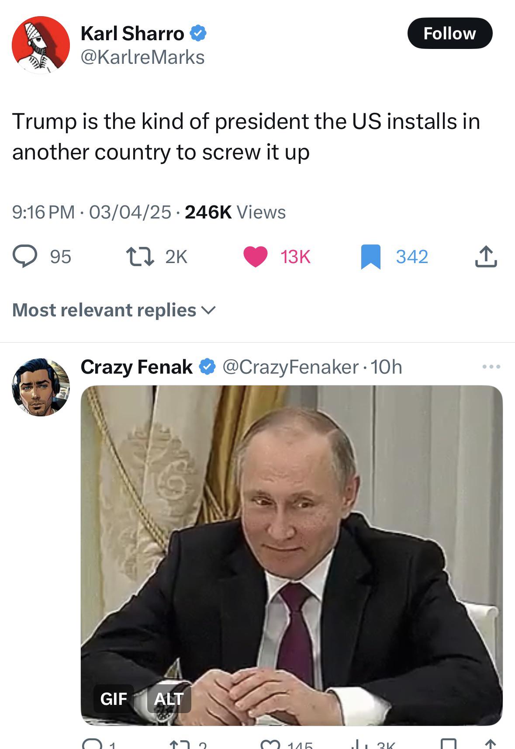Image resolution: width=515 pixels, height=749 pixels.
Task: Remove the bookmark on Karl Sharro's tweet
Action: (371, 258)
